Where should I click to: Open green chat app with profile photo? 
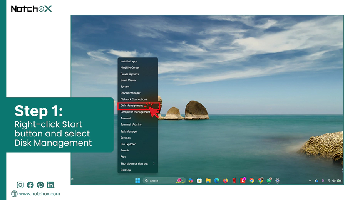coord(269,180)
